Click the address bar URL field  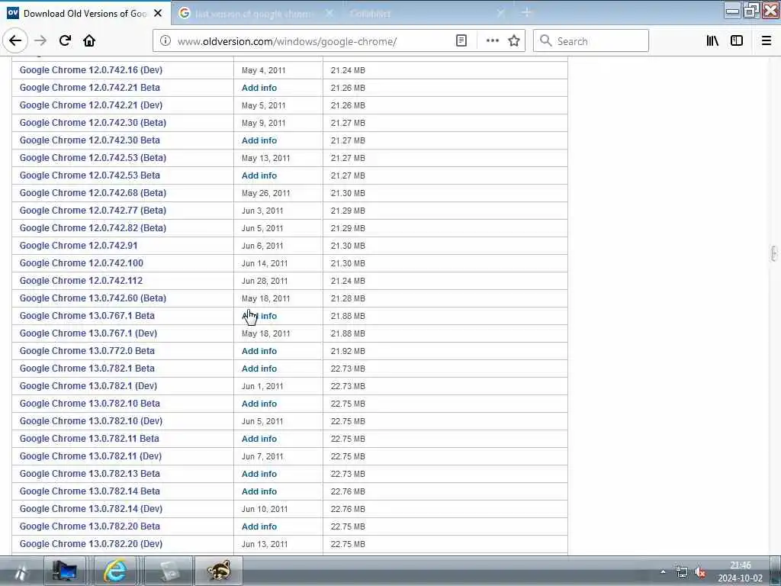(313, 41)
